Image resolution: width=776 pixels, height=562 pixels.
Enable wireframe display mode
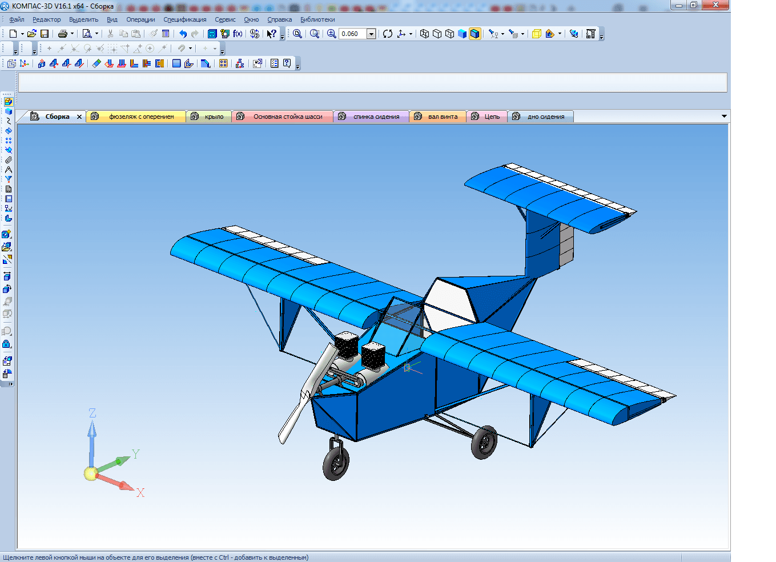click(x=424, y=34)
